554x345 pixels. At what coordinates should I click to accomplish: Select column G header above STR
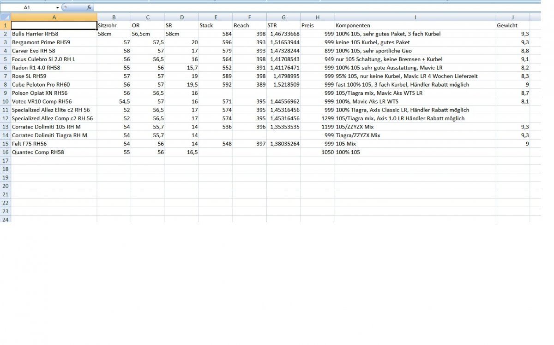pos(283,17)
